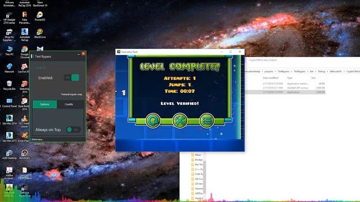Open the avast desktop shortcut
Screen dimensions: 360x202
click(x=24, y=137)
